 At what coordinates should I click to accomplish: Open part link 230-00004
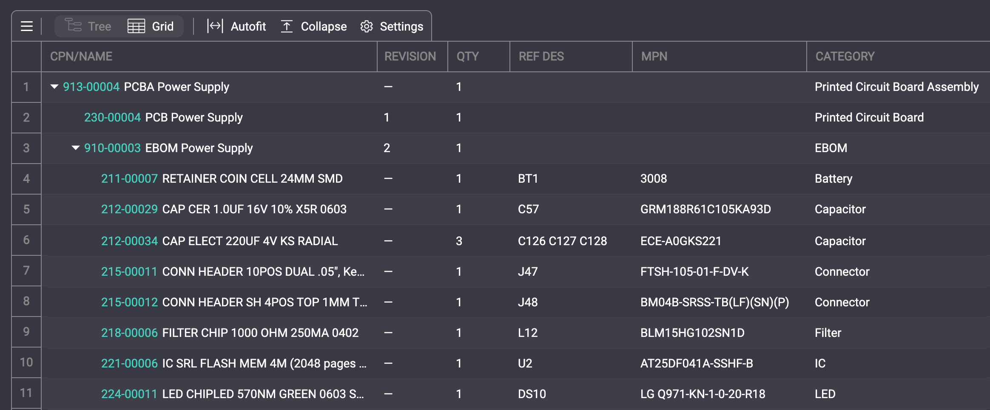point(112,117)
